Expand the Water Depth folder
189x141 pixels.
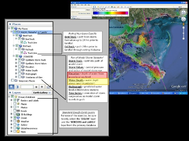[16, 70]
